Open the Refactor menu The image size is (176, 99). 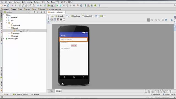pos(37,2)
